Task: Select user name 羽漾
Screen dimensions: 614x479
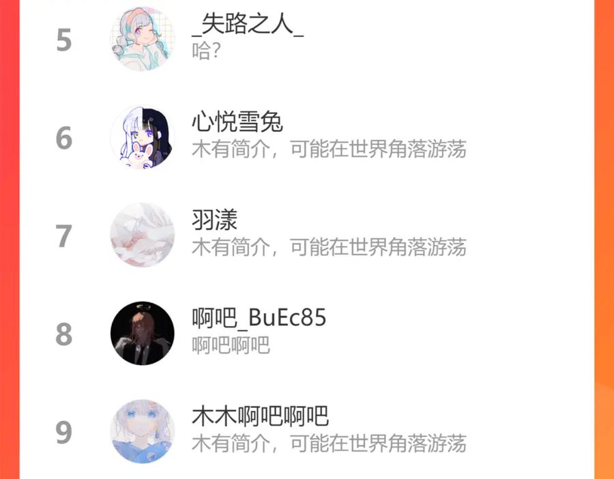Action: 215,220
